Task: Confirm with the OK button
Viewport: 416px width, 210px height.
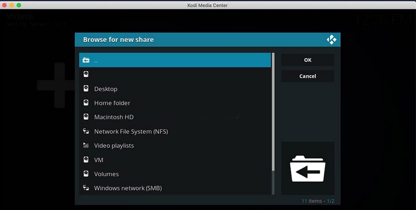Action: pyautogui.click(x=308, y=60)
